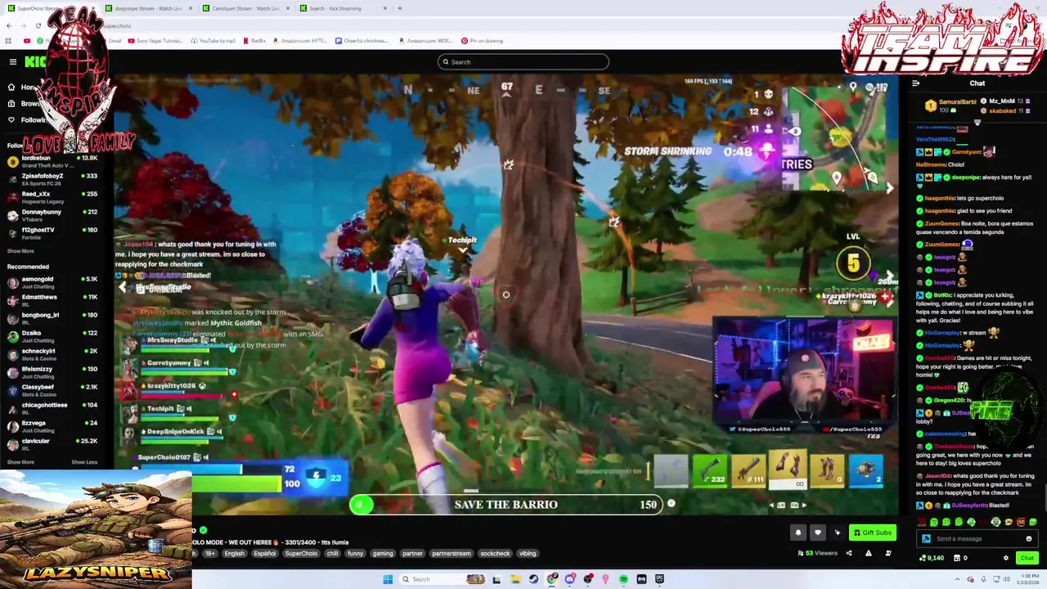Click the Following heart icon in sidebar
The image size is (1047, 589).
(x=11, y=120)
